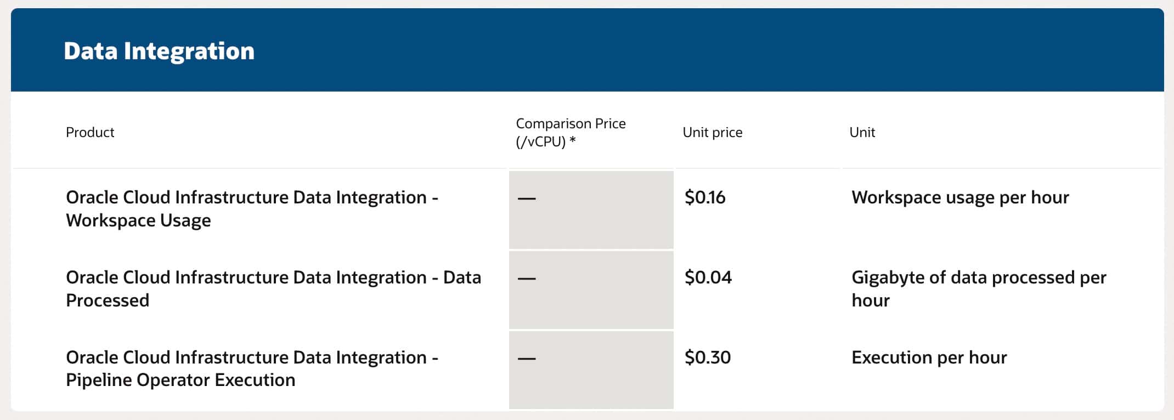Click the "(/vCPU)" text in the header
This screenshot has width=1174, height=420.
pos(540,142)
